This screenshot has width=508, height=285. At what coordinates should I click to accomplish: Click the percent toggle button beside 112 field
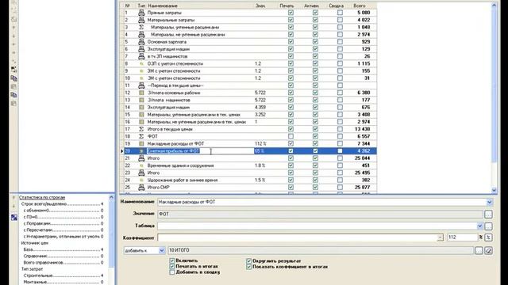pos(488,237)
